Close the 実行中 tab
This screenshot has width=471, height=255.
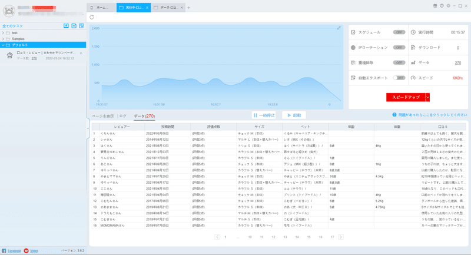tap(147, 8)
